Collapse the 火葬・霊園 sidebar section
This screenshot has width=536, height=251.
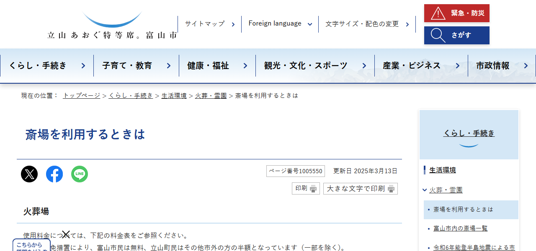[424, 190]
